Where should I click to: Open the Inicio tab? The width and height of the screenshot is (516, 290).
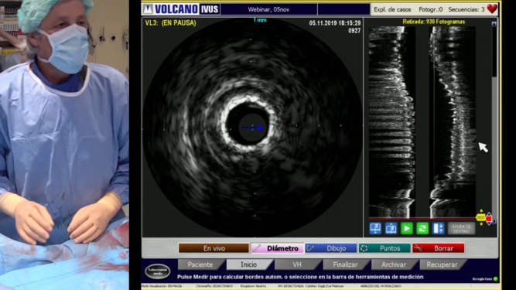(x=248, y=264)
